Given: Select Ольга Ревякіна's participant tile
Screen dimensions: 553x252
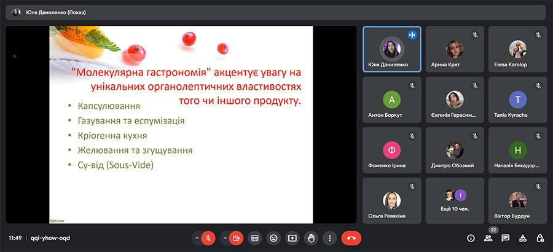Looking at the screenshot, I should click(x=392, y=201).
